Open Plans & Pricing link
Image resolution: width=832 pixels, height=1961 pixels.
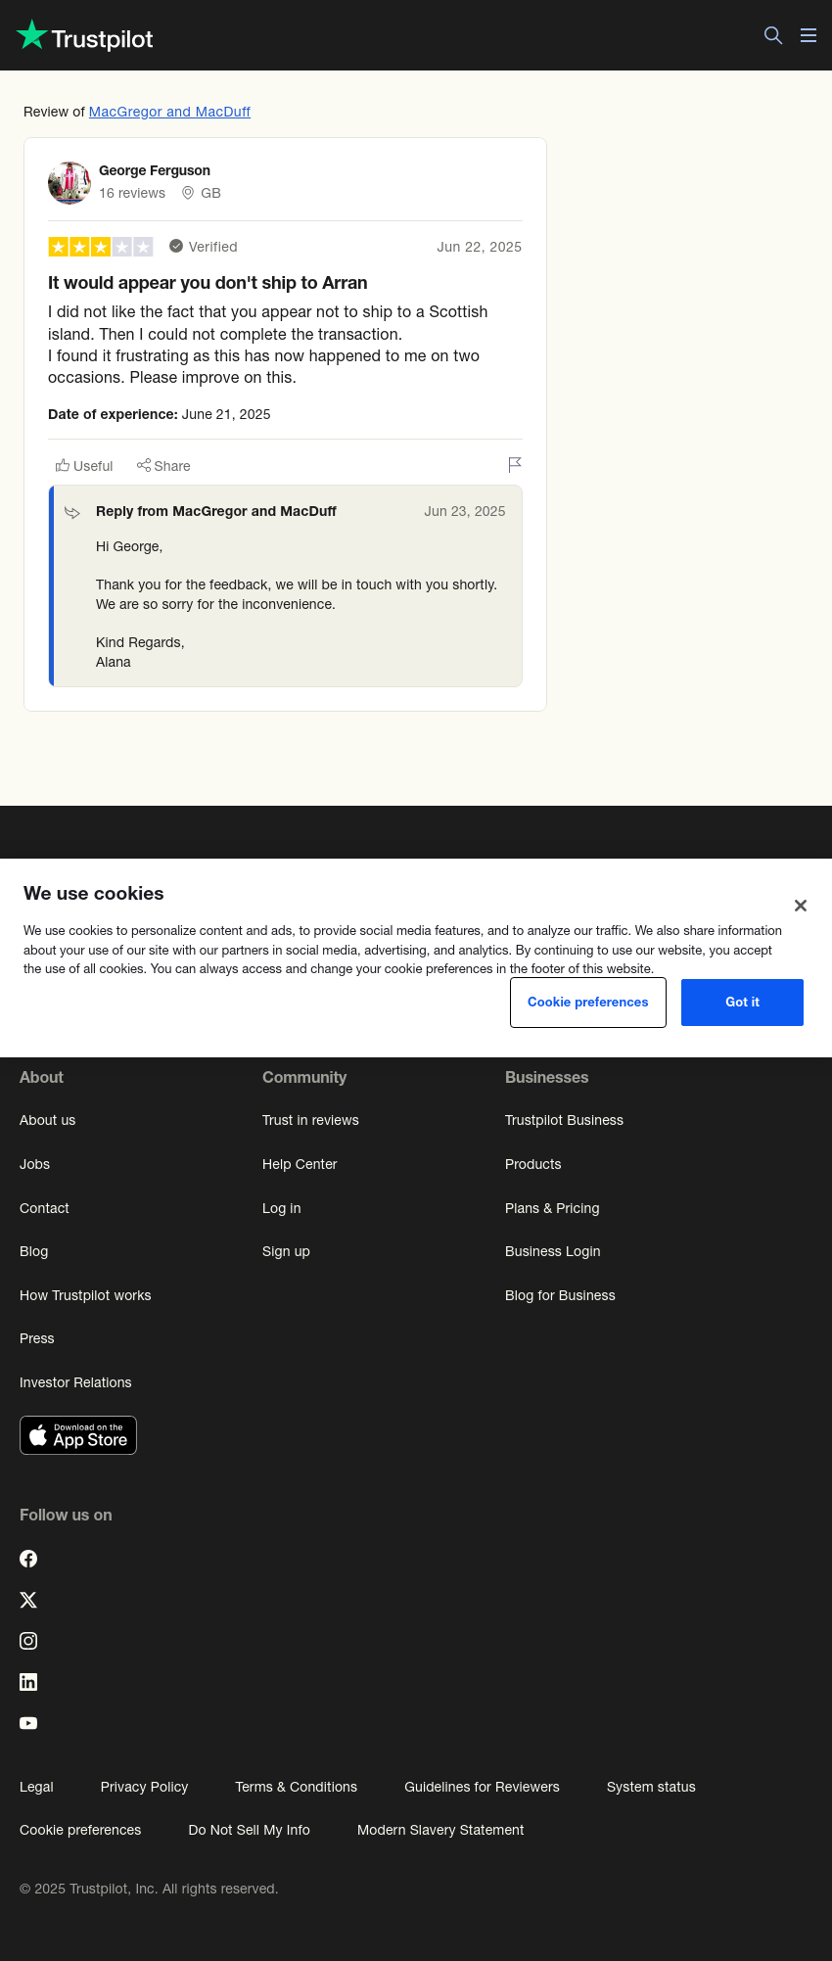click(x=552, y=1208)
